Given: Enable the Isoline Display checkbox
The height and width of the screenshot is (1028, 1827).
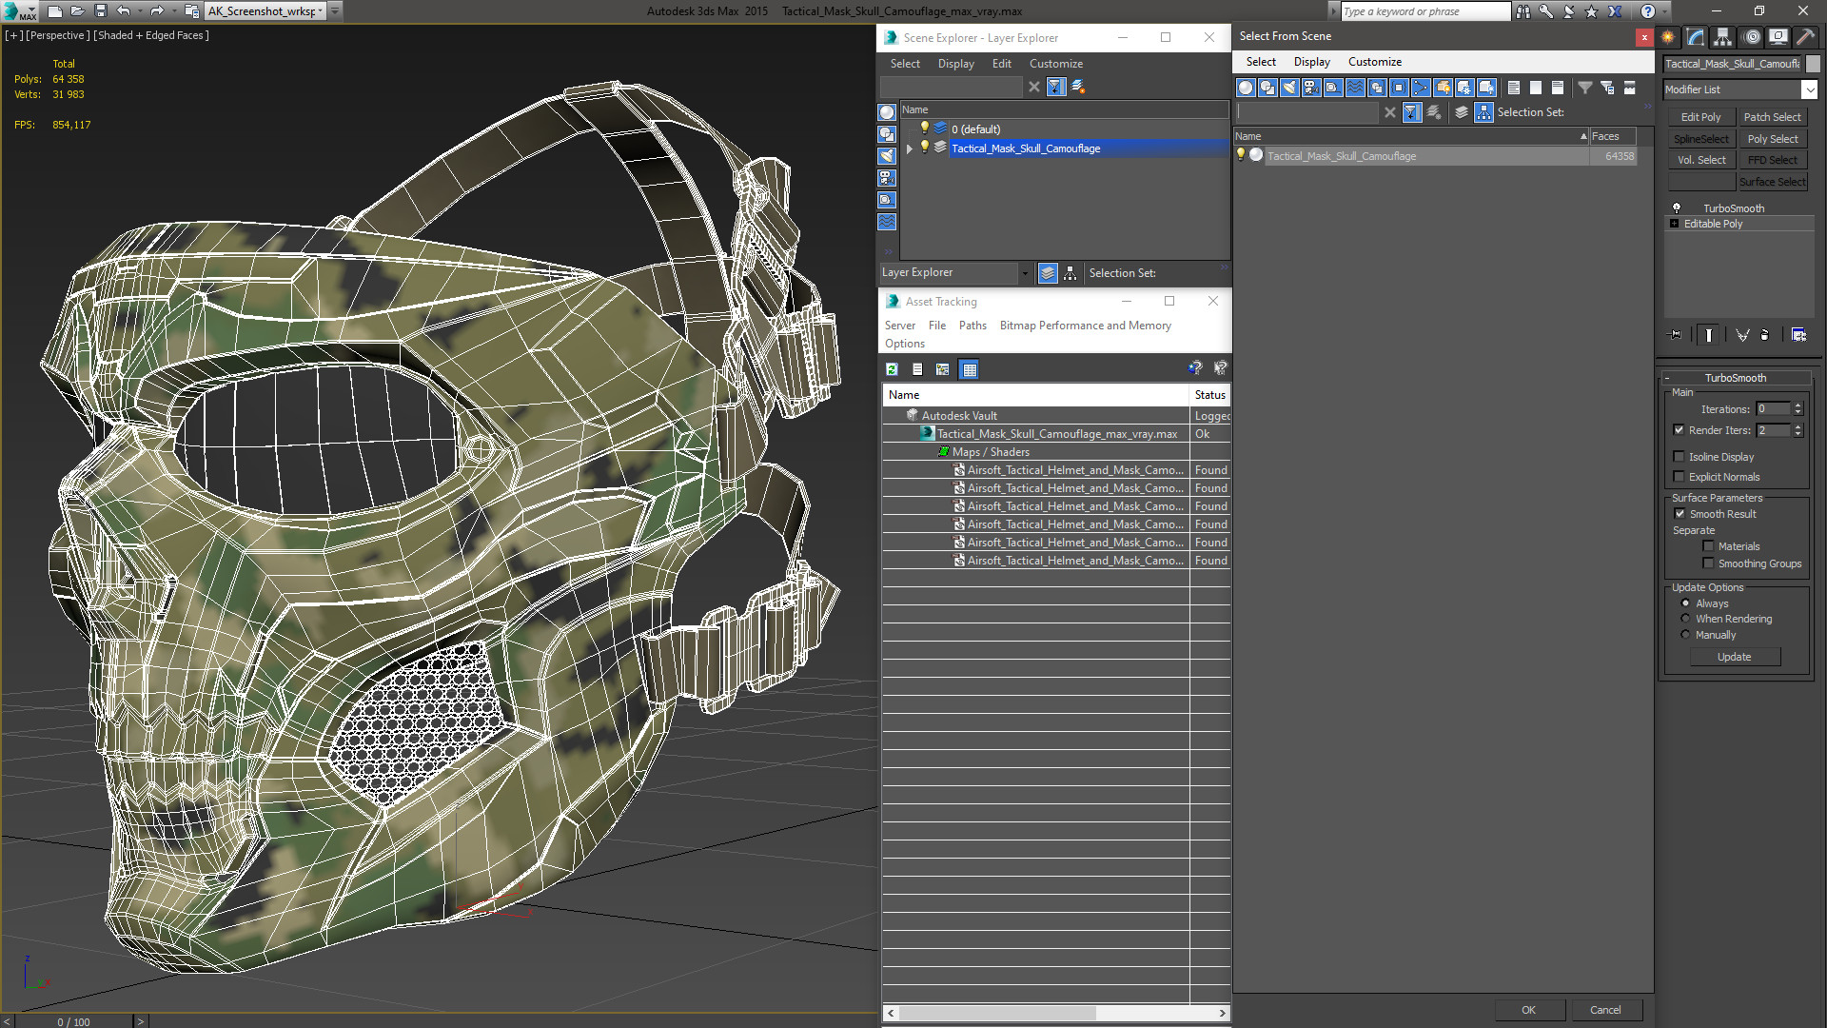Looking at the screenshot, I should pyautogui.click(x=1680, y=457).
